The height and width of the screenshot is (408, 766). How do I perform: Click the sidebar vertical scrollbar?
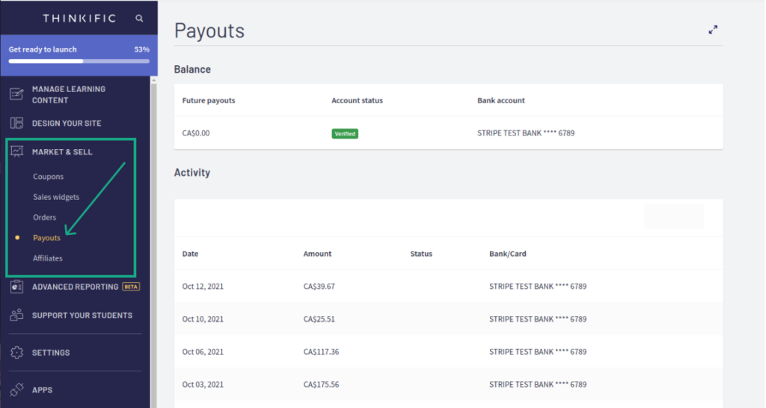click(x=154, y=242)
